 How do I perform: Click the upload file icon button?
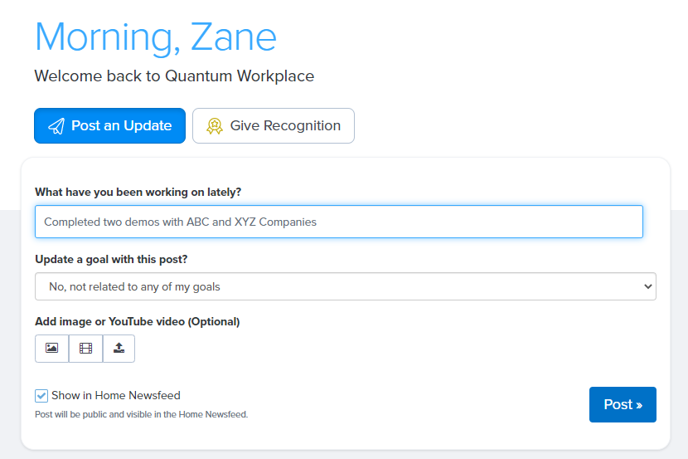(119, 349)
